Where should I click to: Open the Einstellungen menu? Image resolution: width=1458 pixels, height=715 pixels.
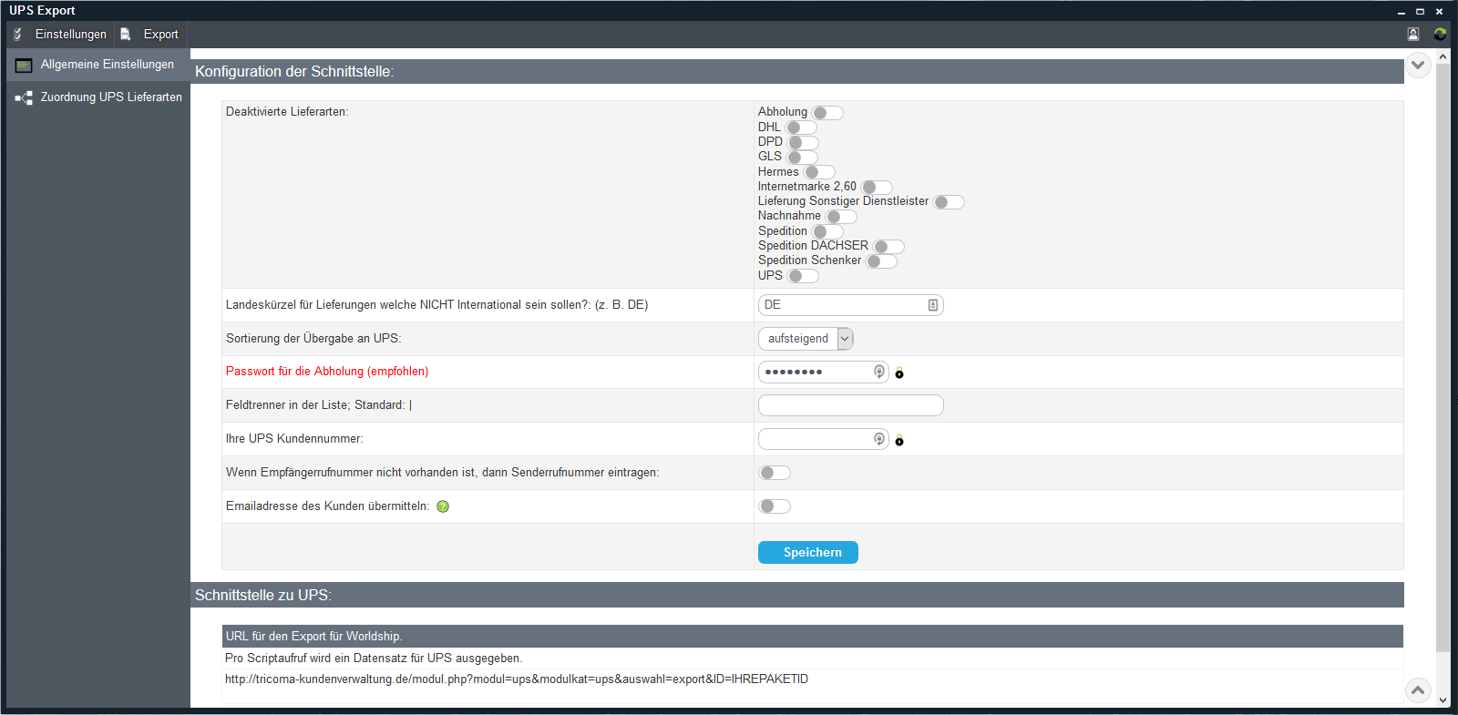[x=61, y=34]
